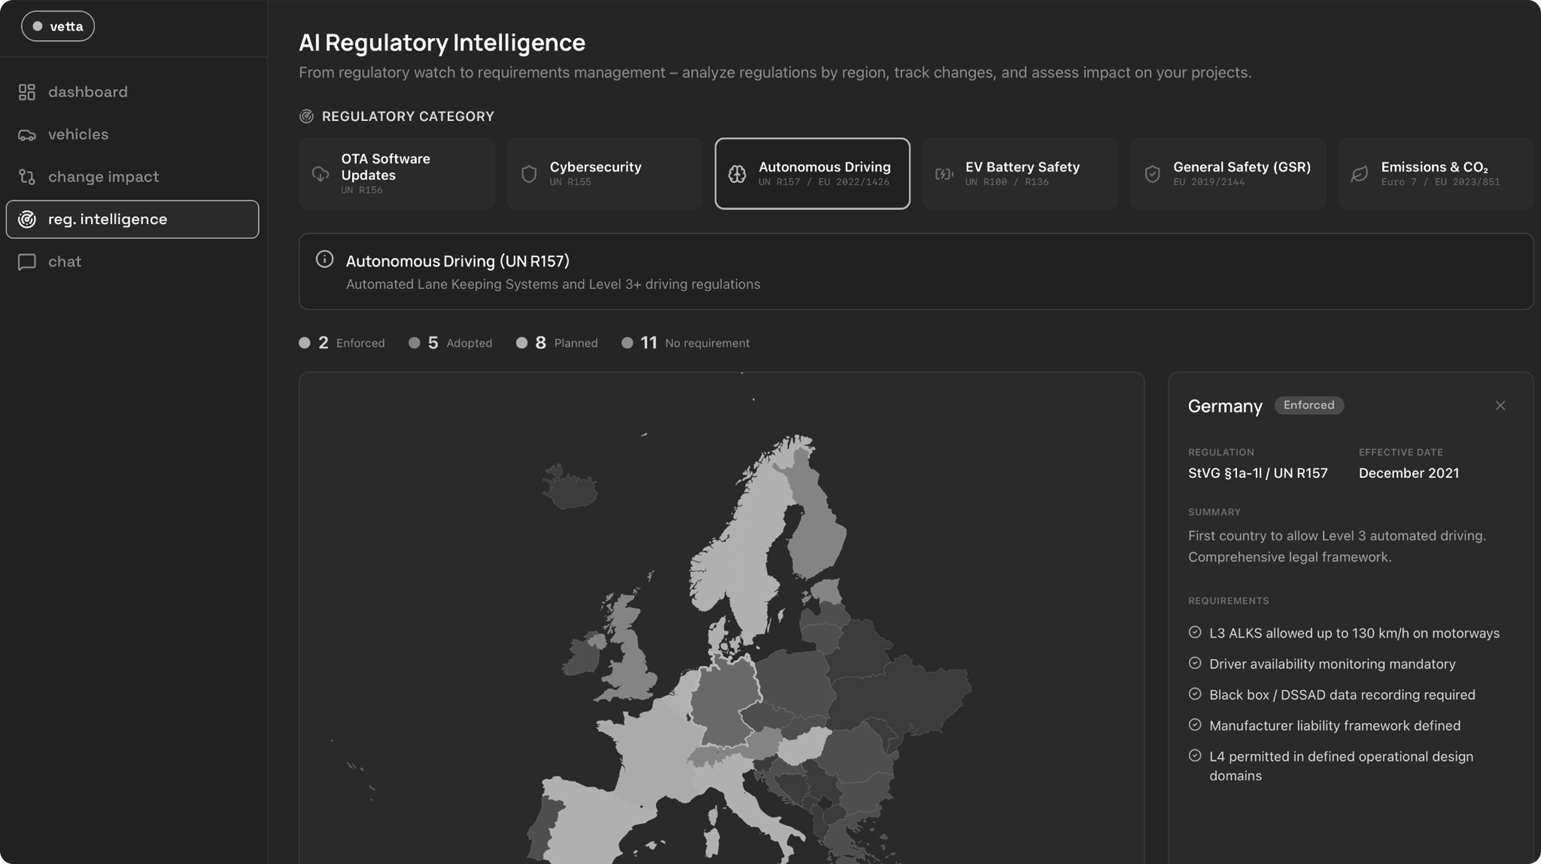The image size is (1541, 864).
Task: Click the OTA Software Updates cloud icon
Action: pyautogui.click(x=321, y=174)
